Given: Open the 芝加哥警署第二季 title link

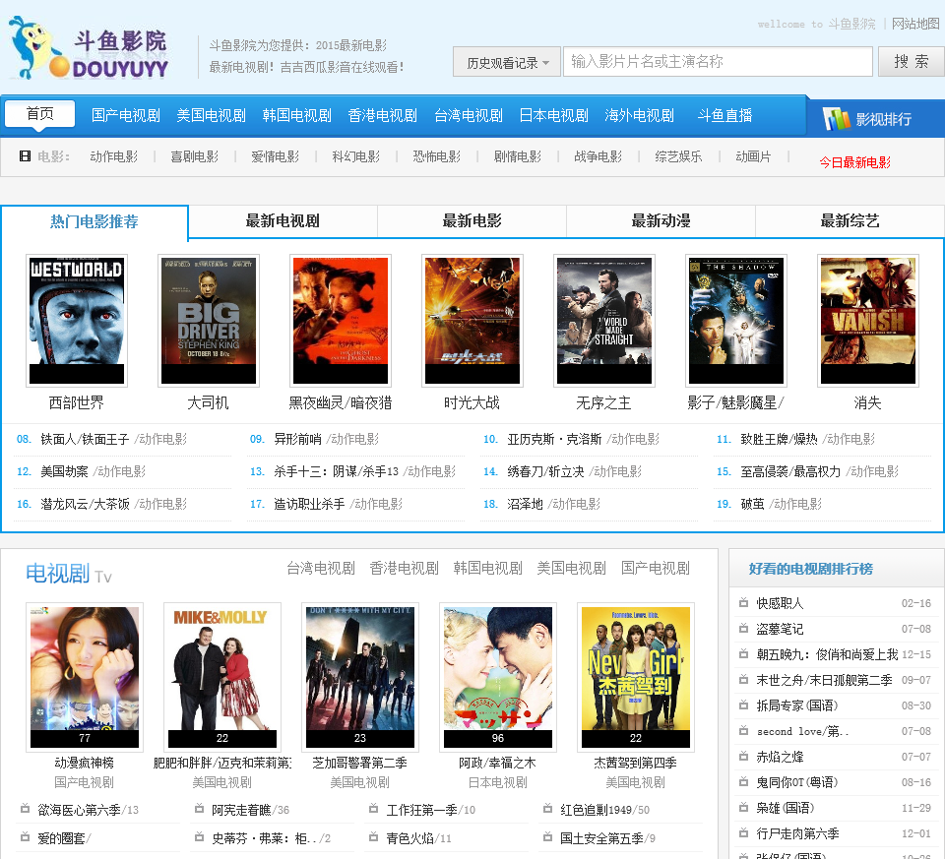Looking at the screenshot, I should 360,763.
